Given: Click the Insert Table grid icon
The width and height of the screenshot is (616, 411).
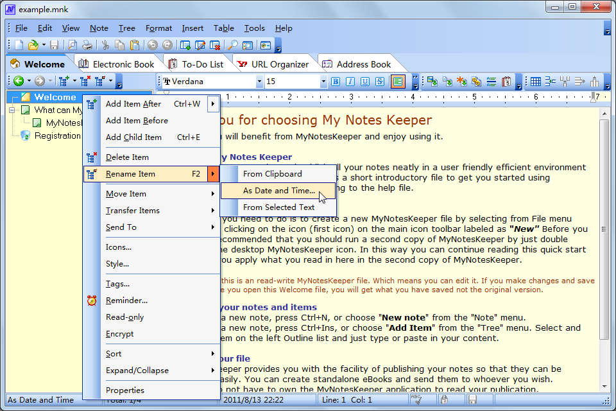Looking at the screenshot, I should (535, 82).
